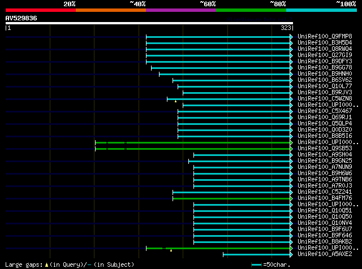Click the arrowhead ending the Q9FMP8 alignment
The image size is (362, 269).
pyautogui.click(x=292, y=37)
